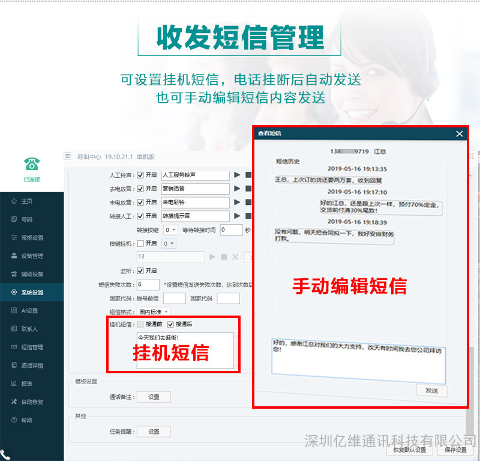
Task: Open 短信管理 in the sidebar
Action: (32, 347)
